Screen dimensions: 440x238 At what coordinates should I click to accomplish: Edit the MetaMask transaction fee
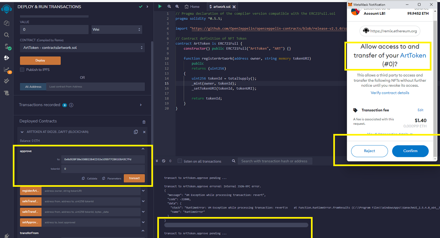pos(420,110)
